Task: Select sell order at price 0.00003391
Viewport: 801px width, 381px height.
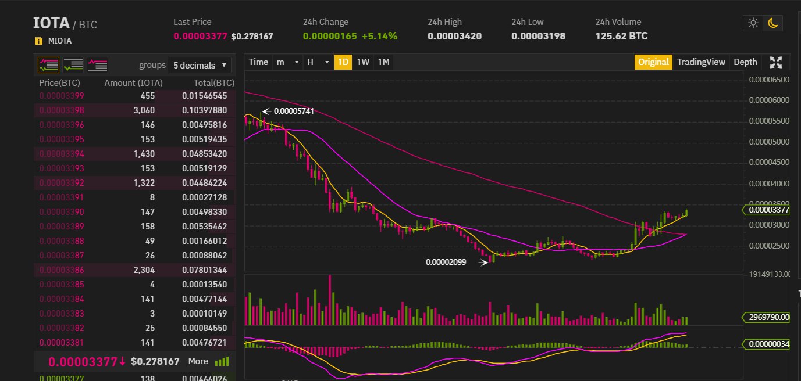Action: (134, 197)
